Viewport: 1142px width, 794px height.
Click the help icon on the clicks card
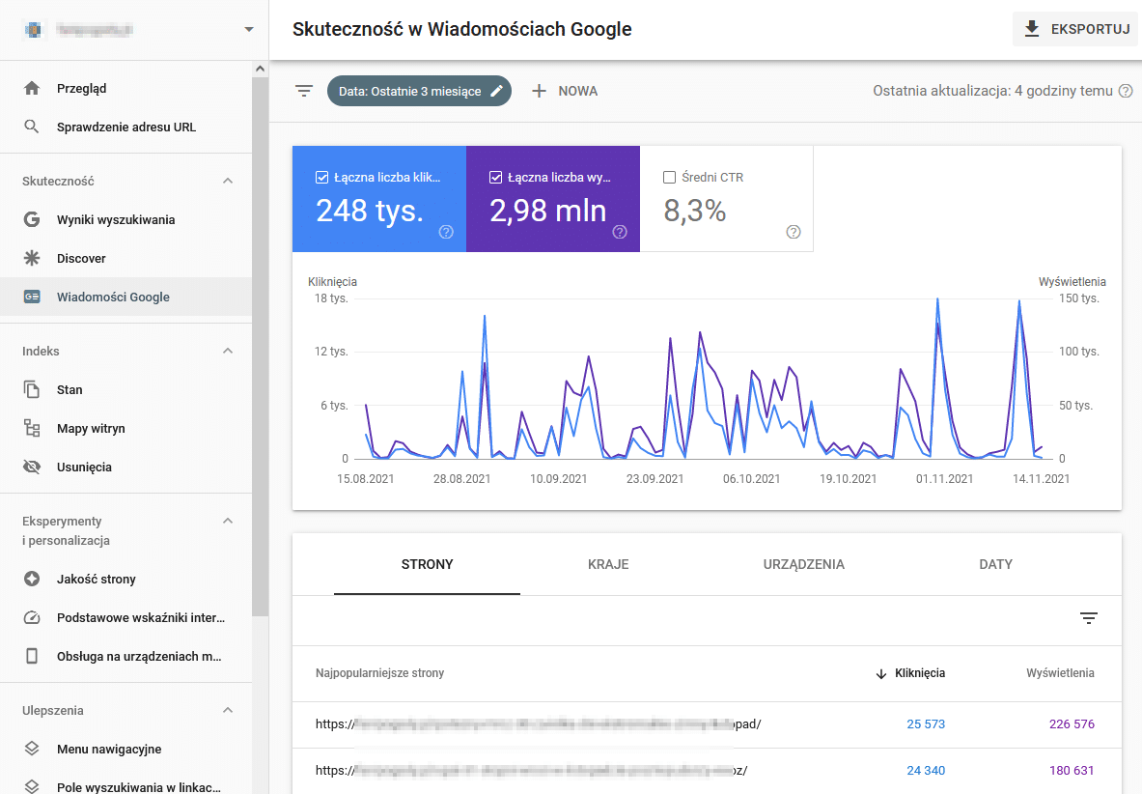click(446, 232)
